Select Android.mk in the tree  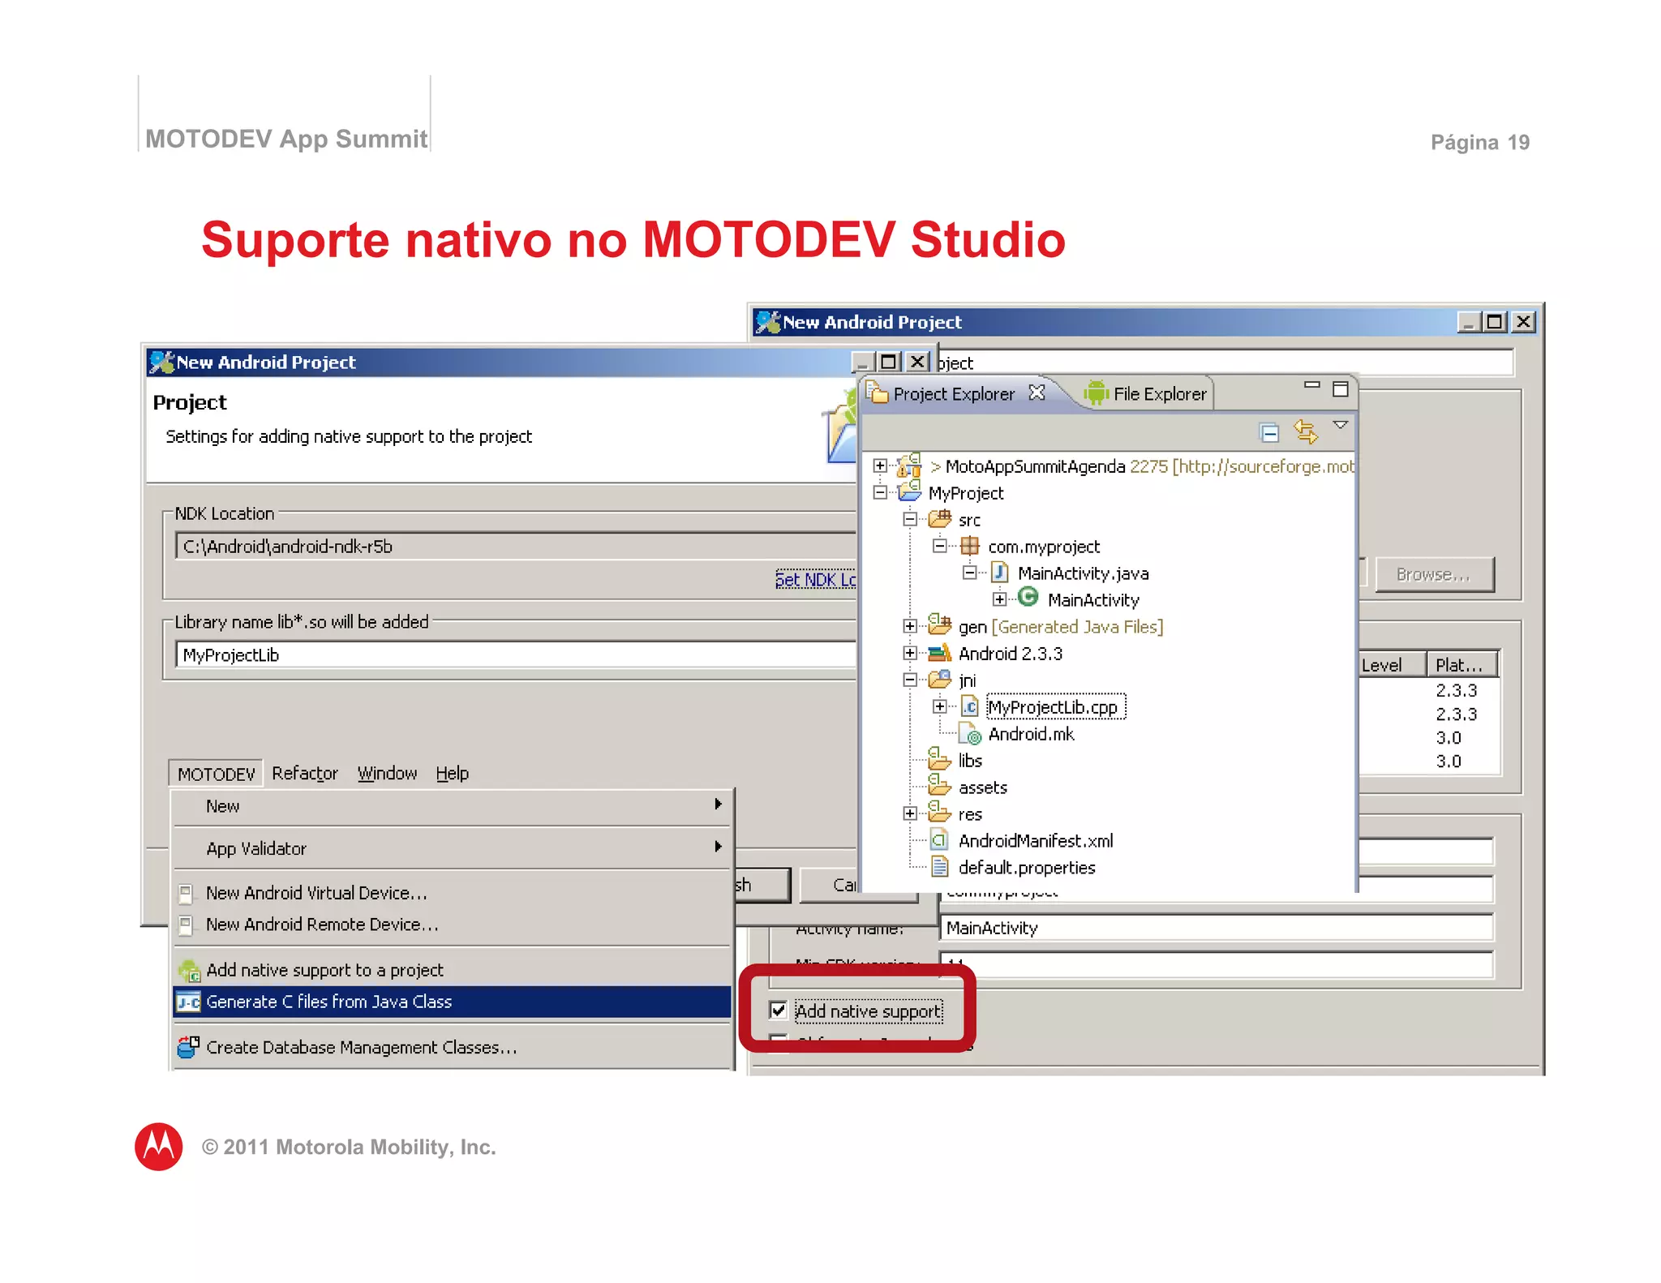1031,734
